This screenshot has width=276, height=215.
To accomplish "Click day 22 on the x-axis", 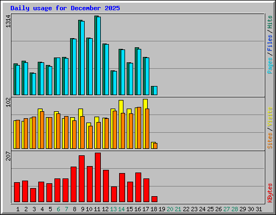I will (x=186, y=209).
